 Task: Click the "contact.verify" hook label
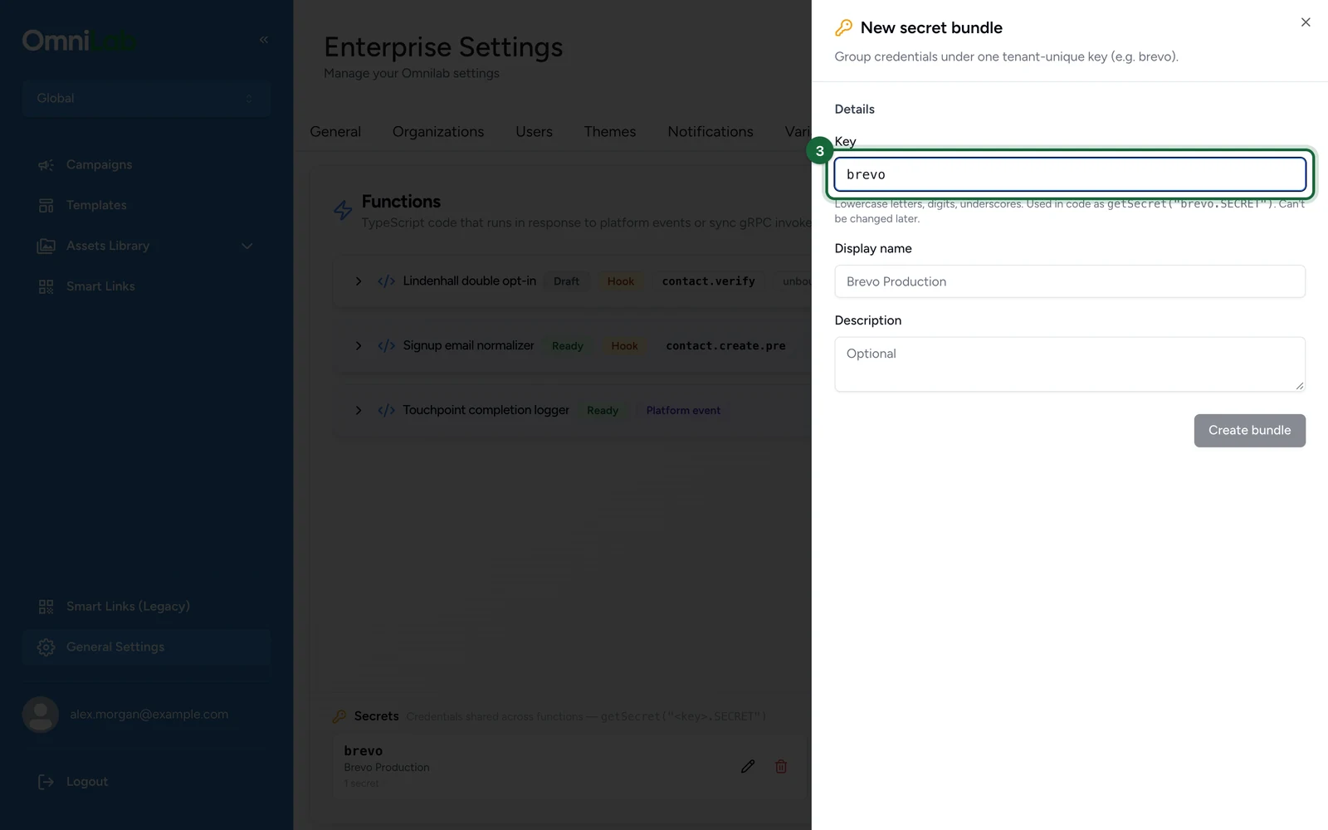[709, 281]
